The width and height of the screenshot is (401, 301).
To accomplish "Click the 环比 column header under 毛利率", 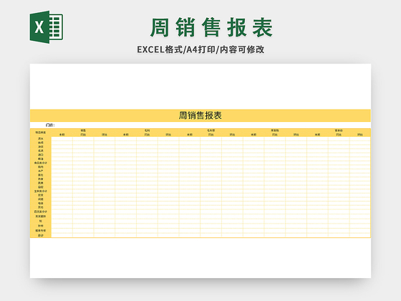I will (x=232, y=135).
